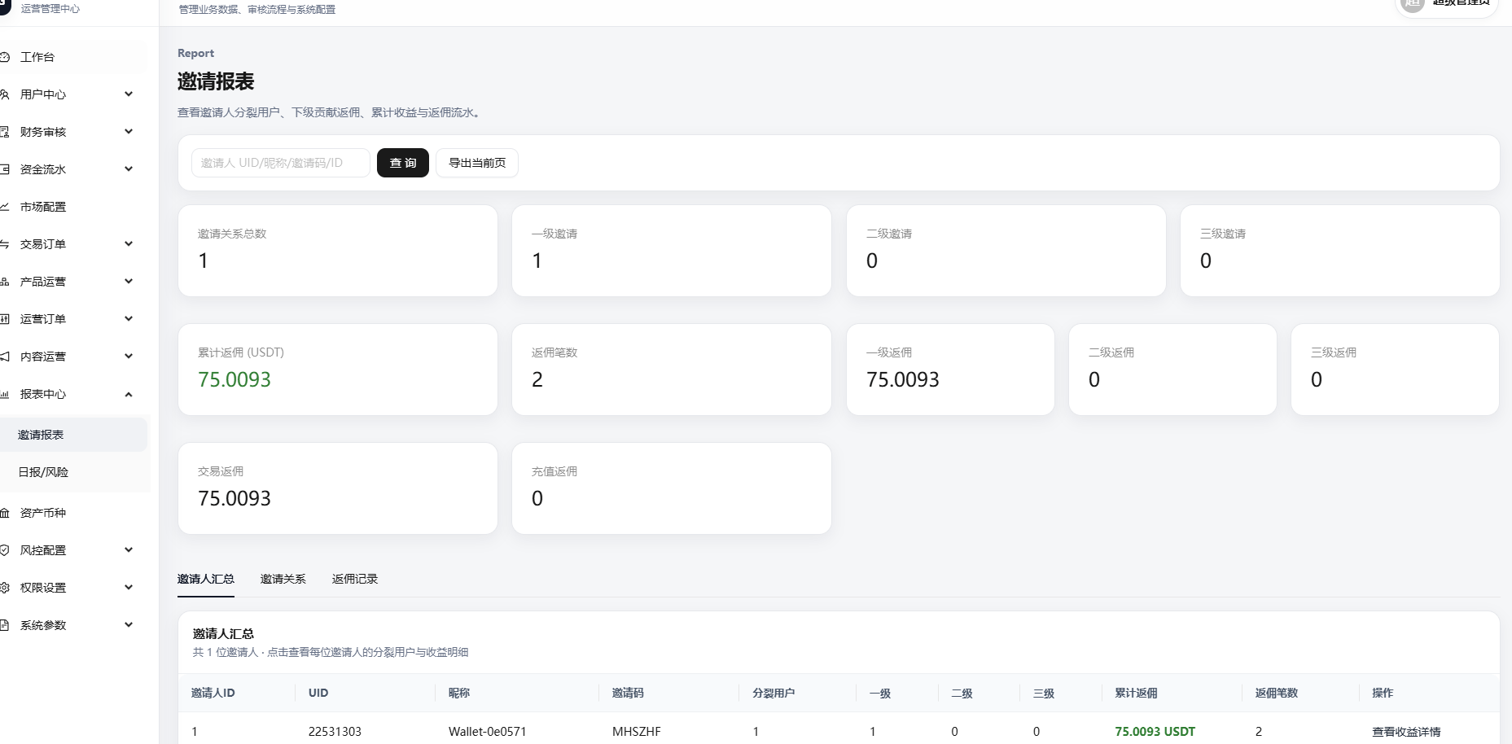Click the 查询 search button
Viewport: 1512px width, 744px height.
click(403, 163)
